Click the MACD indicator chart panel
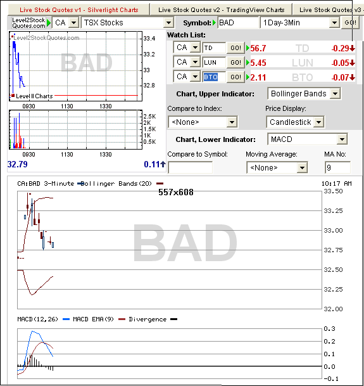The width and height of the screenshot is (364, 386). 170,354
